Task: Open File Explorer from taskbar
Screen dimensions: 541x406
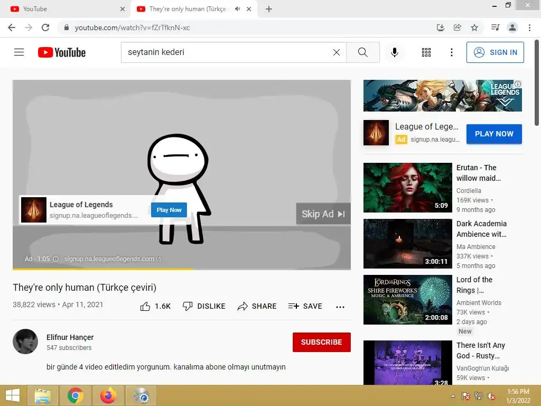Action: coord(42,395)
